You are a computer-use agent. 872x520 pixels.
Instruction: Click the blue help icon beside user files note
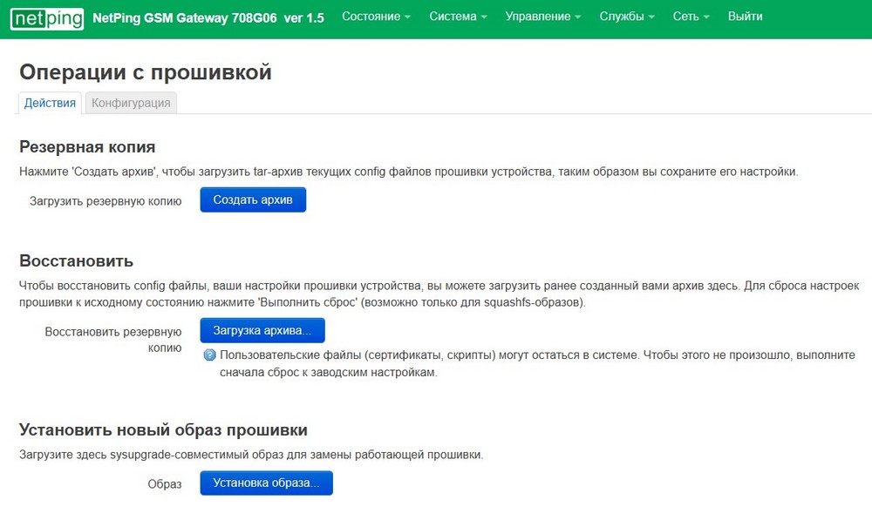coord(209,355)
